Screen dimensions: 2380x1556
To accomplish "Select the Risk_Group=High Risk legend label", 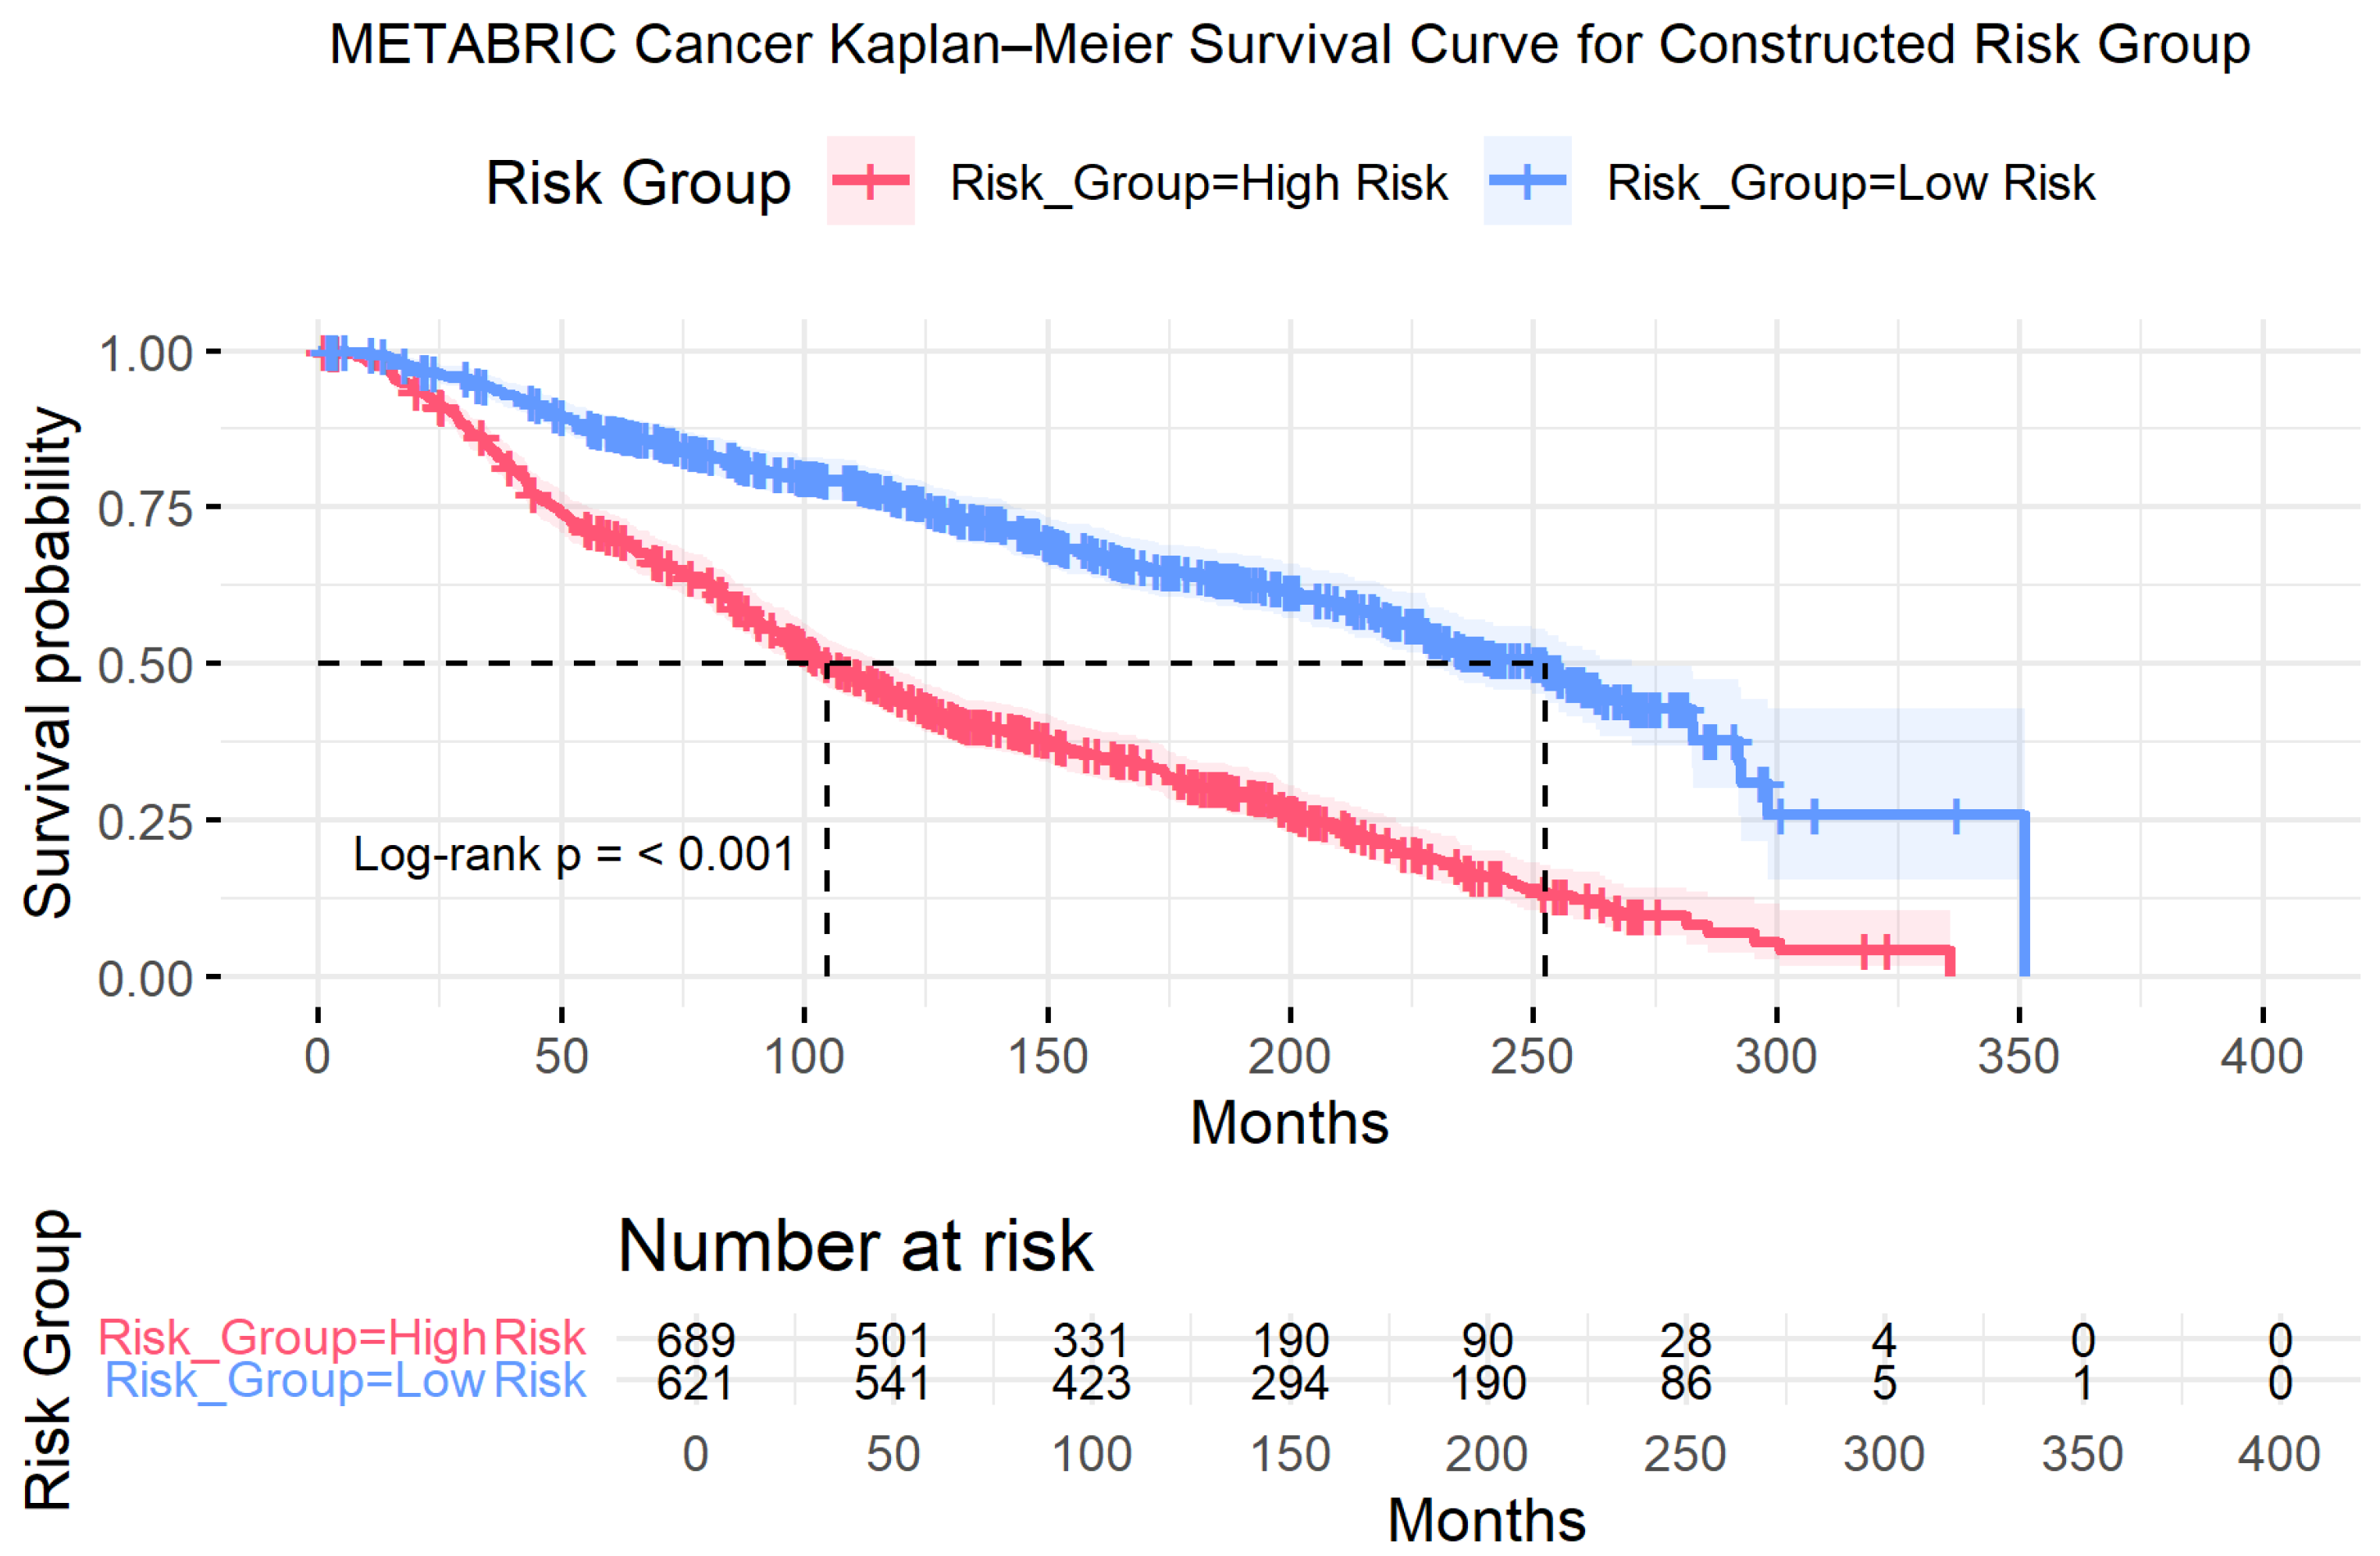I will coord(1198,184).
